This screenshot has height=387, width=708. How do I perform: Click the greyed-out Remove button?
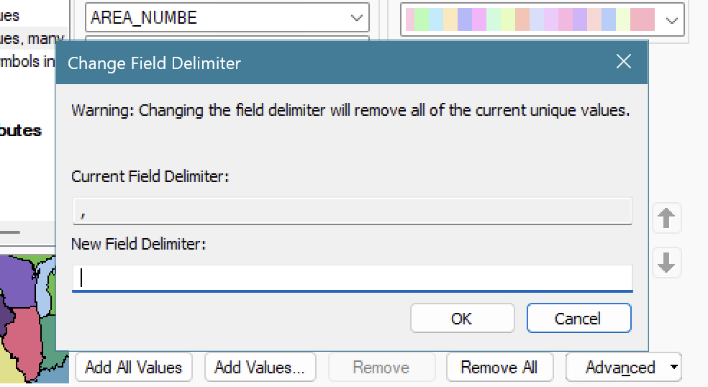click(381, 368)
